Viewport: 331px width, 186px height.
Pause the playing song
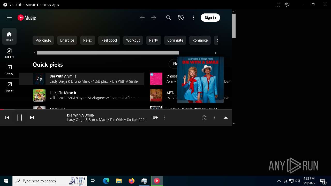click(20, 118)
